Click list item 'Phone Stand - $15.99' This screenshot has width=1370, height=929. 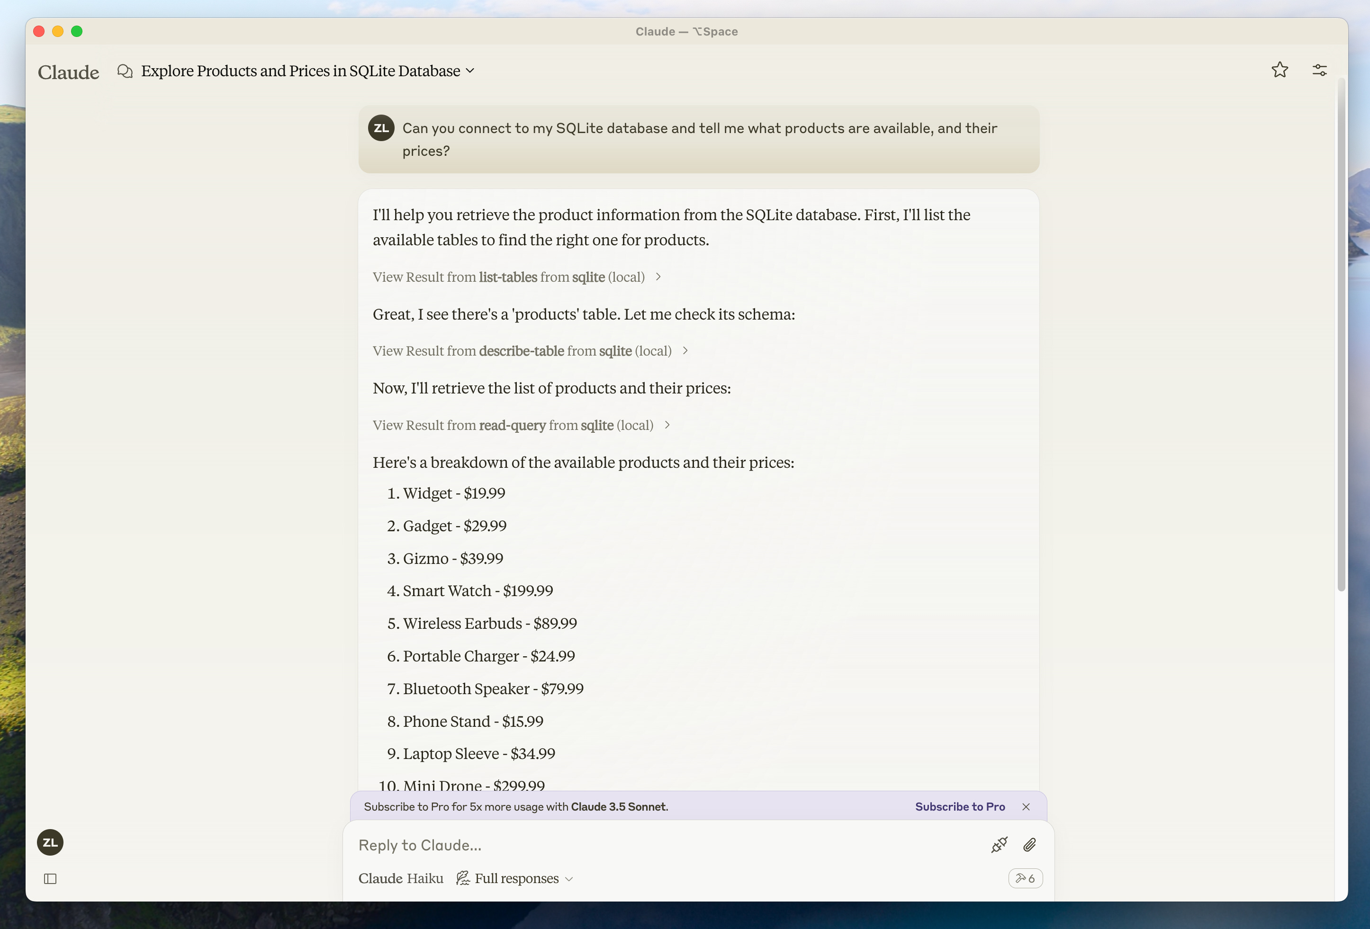pos(473,721)
